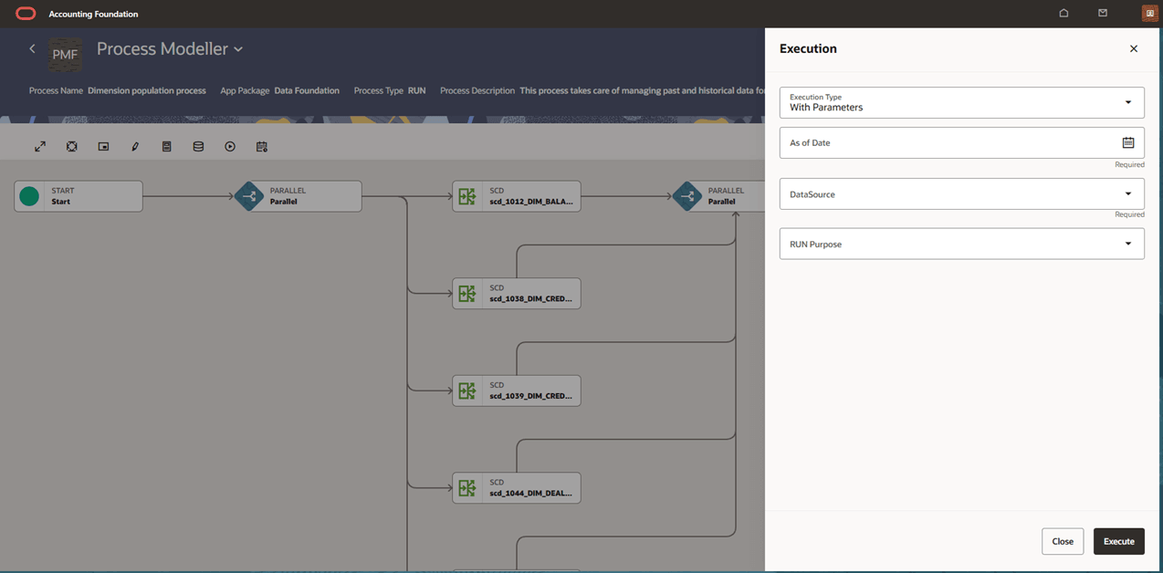
Task: Click the first Parallel node label text
Action: point(284,202)
